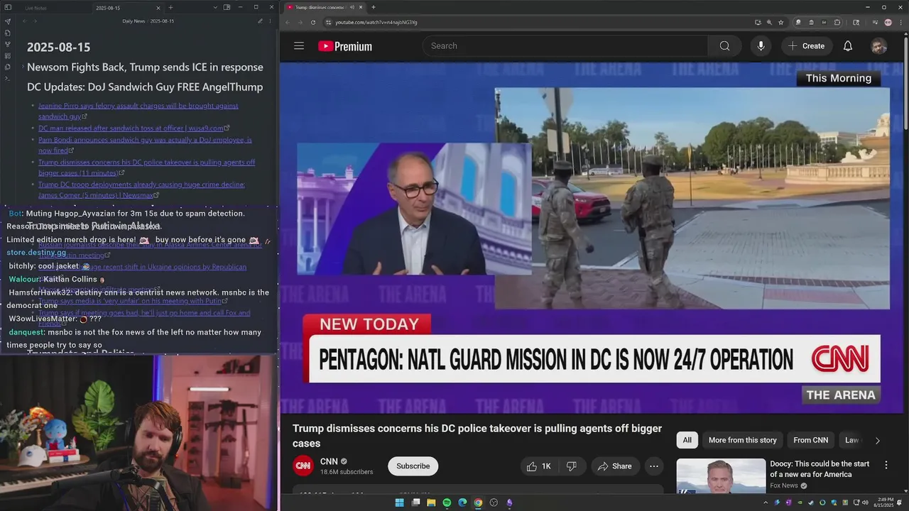909x511 pixels.
Task: Open Windows Start button on taskbar
Action: [399, 502]
